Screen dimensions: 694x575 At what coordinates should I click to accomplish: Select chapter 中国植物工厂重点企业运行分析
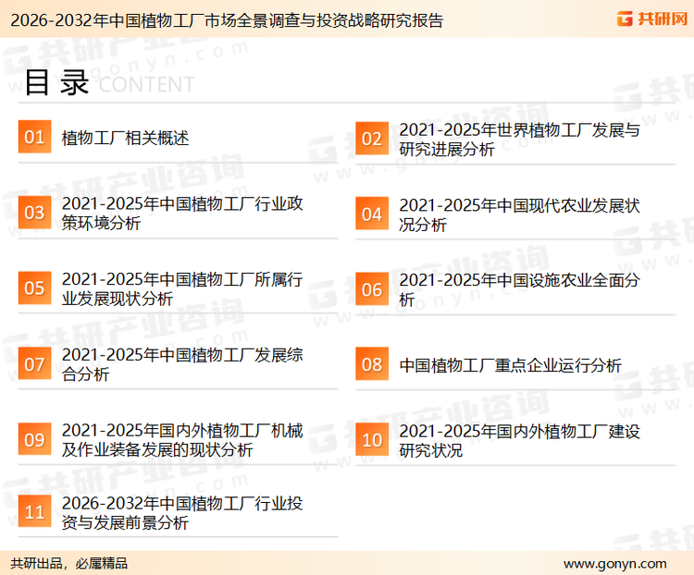click(x=510, y=365)
